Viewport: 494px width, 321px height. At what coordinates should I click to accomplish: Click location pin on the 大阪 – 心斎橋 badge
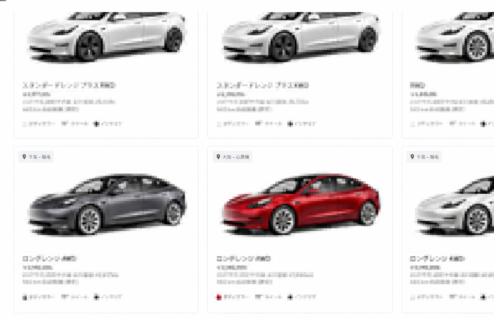218,157
